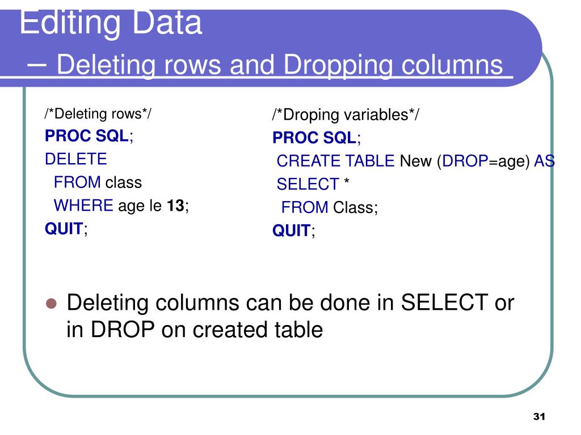The height and width of the screenshot is (435, 581).
Task: Click the 'Deleting rows and Dropping columns' subtitle
Action: tap(280, 65)
